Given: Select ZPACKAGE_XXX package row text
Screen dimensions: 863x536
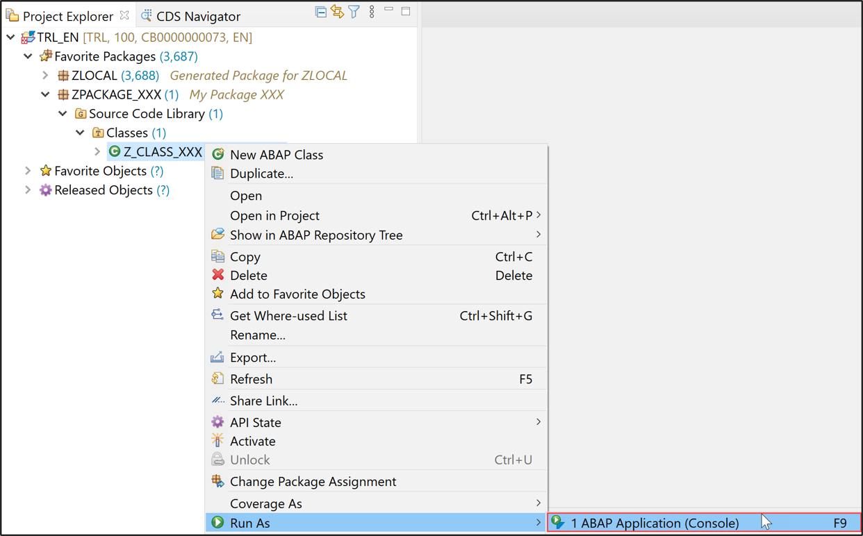Looking at the screenshot, I should (x=117, y=94).
